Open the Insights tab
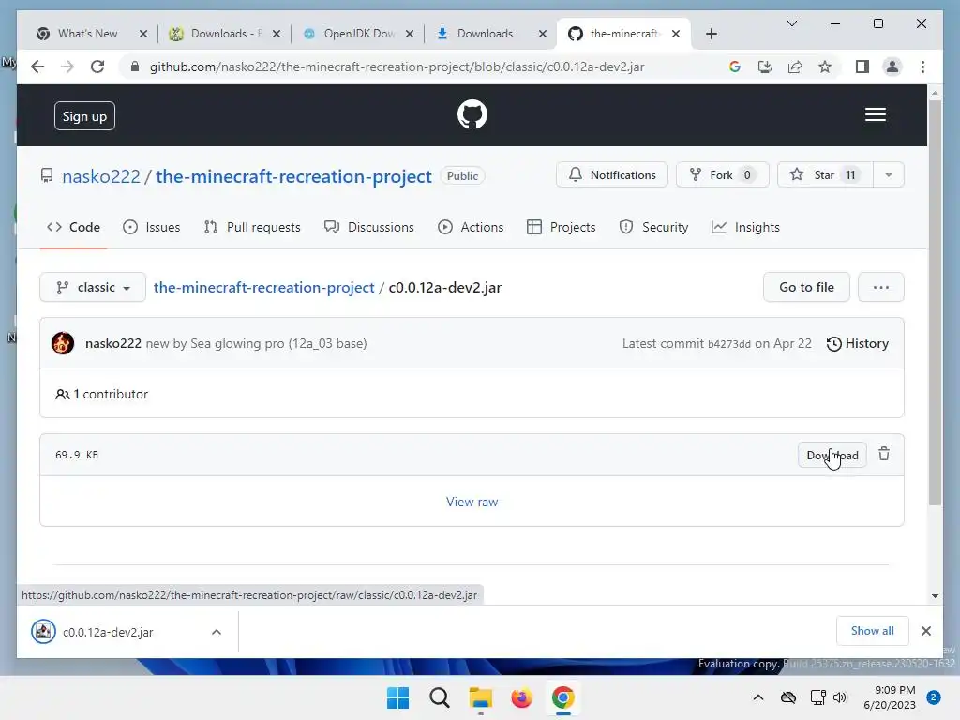960x720 pixels. point(745,227)
